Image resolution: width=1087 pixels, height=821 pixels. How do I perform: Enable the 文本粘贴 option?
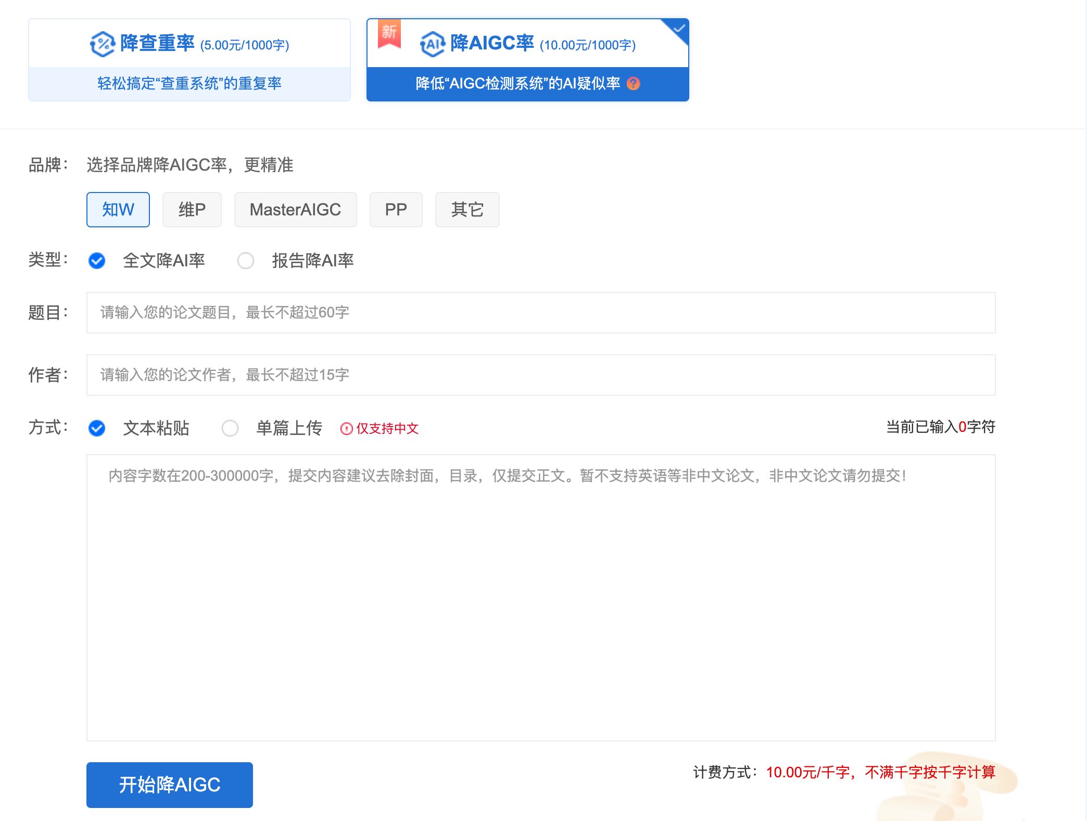(96, 429)
